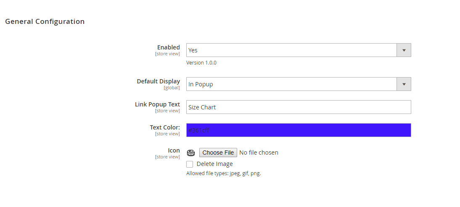
Task: Tick the Delete Image checkbox
Action: [x=190, y=164]
